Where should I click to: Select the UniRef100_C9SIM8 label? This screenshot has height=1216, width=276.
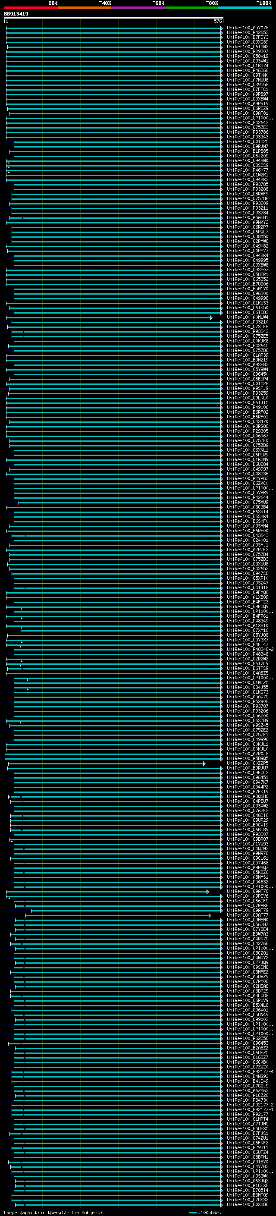tap(248, 967)
